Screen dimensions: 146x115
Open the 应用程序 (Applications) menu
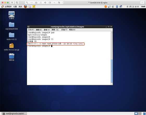click(x=8, y=7)
